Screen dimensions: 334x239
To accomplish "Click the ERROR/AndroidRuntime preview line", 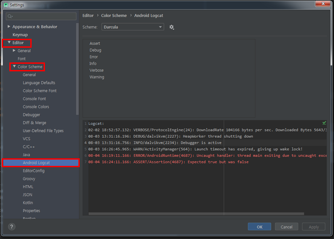I will coord(207,156).
